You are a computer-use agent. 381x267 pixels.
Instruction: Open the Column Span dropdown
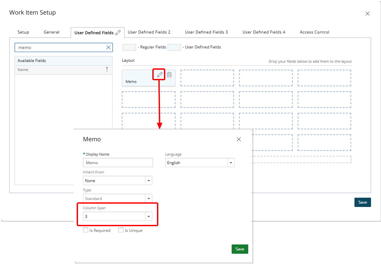149,217
